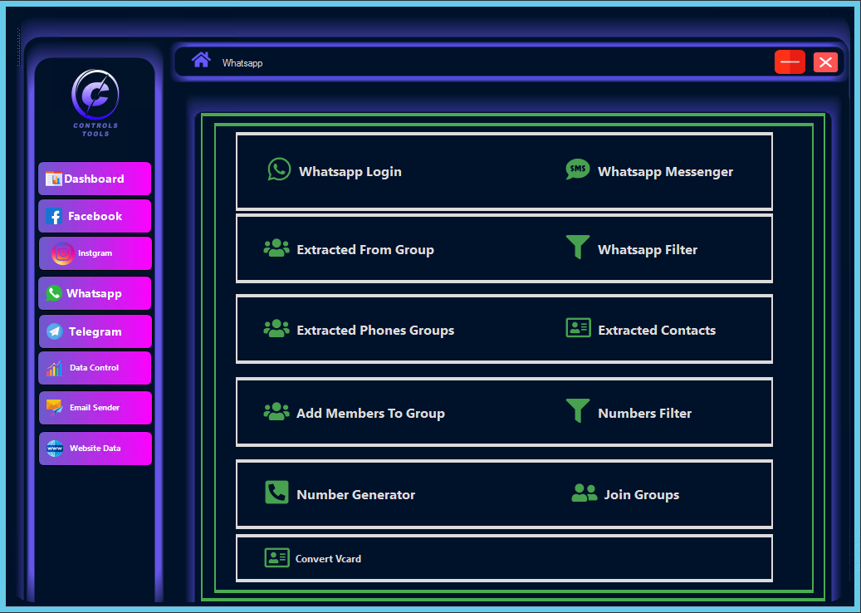Click the Telegram paper plane icon

[54, 331]
